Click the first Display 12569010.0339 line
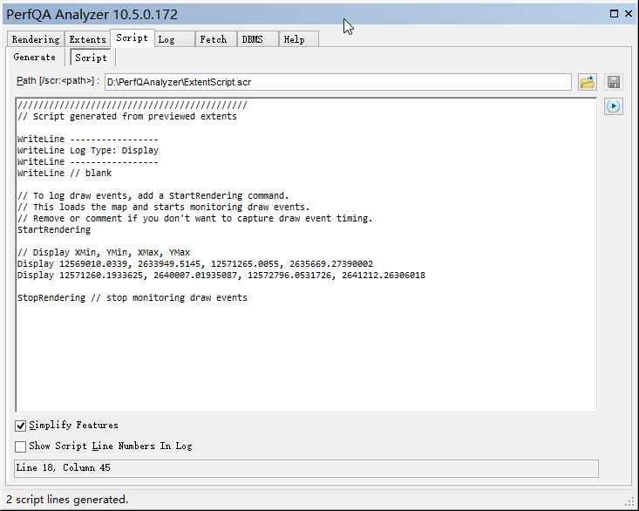Viewport: 639px width, 511px height. coord(194,264)
